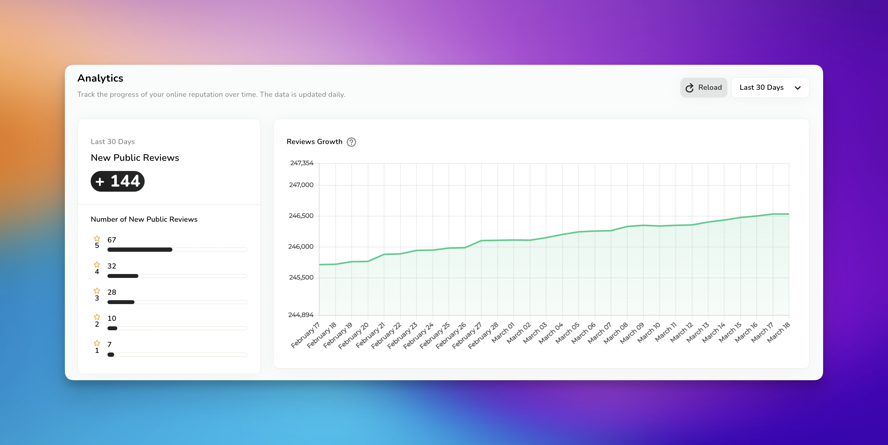Click the 1-star reviews progress bar
The height and width of the screenshot is (445, 888).
(177, 355)
